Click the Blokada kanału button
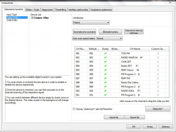This screenshot has width=176, height=132. (111, 32)
